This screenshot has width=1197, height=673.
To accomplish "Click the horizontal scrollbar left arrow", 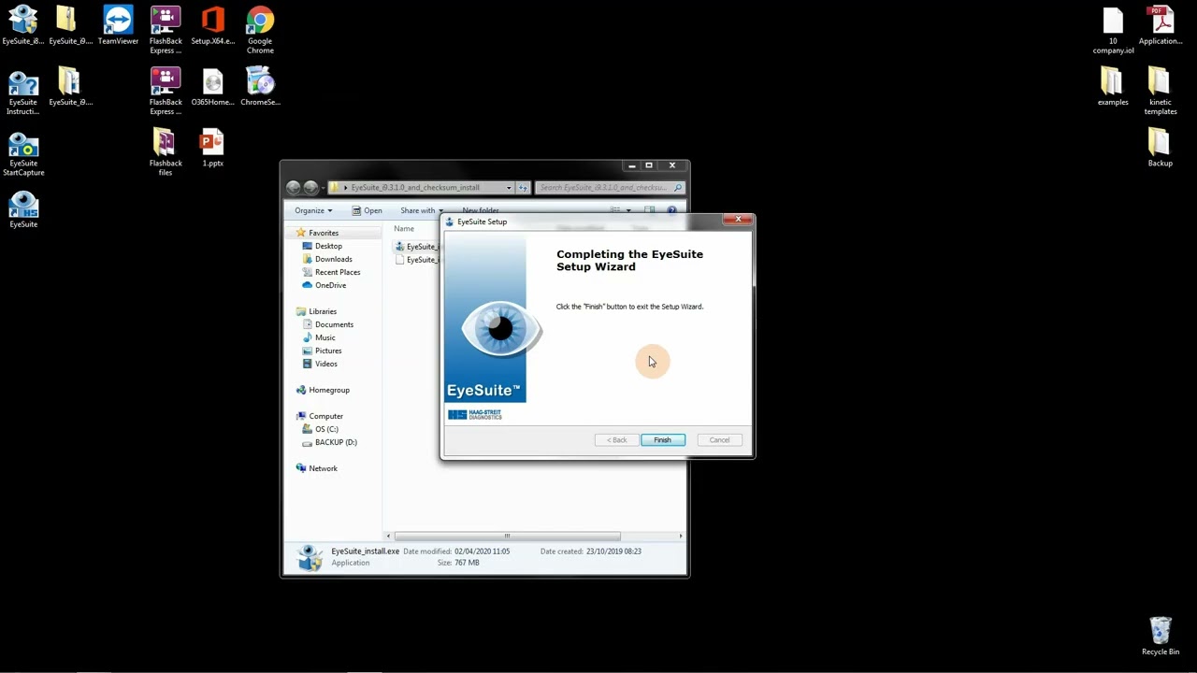I will [388, 537].
